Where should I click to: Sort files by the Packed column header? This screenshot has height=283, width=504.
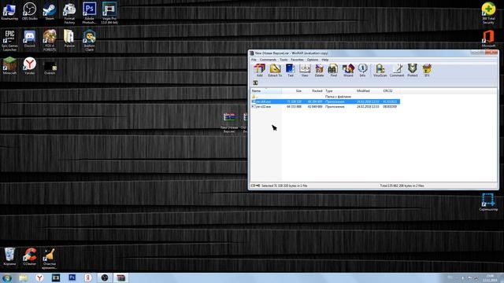click(x=313, y=91)
